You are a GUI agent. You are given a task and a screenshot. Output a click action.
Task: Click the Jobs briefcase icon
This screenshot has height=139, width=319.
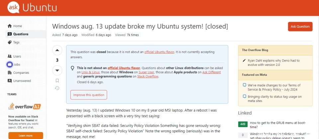pyautogui.click(x=10, y=65)
